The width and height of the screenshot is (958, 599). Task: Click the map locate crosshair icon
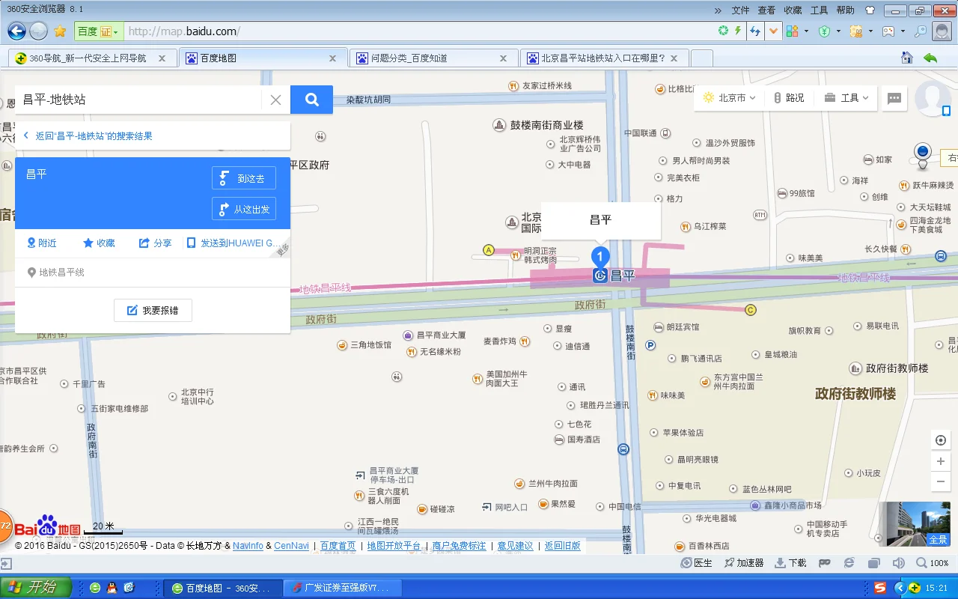941,440
